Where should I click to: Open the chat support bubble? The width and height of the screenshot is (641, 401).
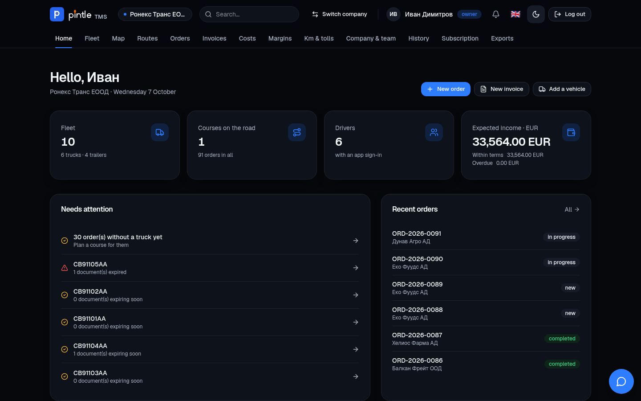pos(621,381)
